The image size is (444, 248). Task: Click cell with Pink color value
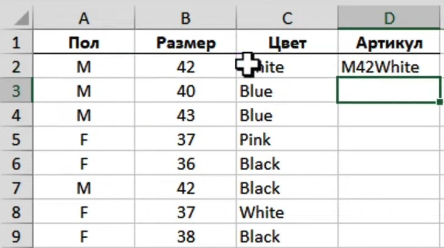click(287, 139)
